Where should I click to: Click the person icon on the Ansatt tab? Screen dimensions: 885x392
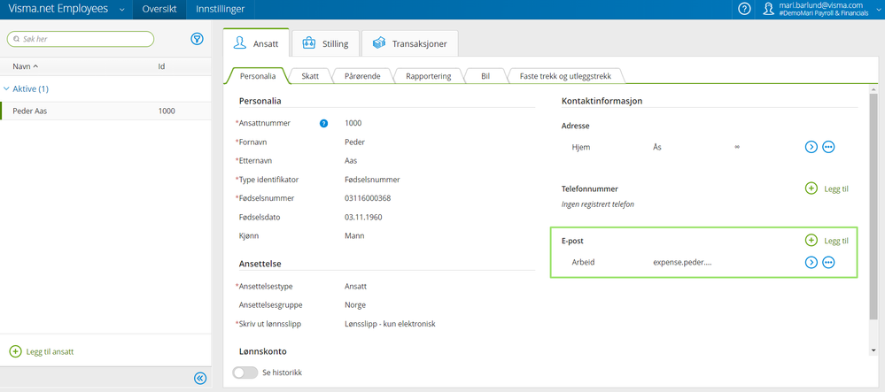point(240,43)
